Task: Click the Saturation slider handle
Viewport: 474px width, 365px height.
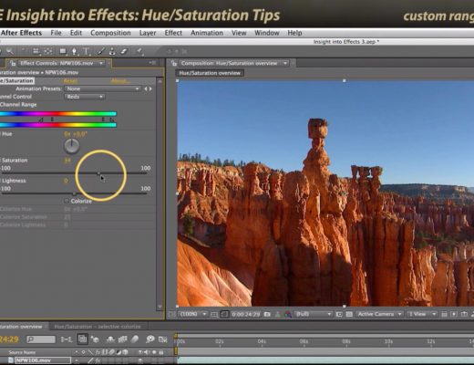Action: pos(98,173)
